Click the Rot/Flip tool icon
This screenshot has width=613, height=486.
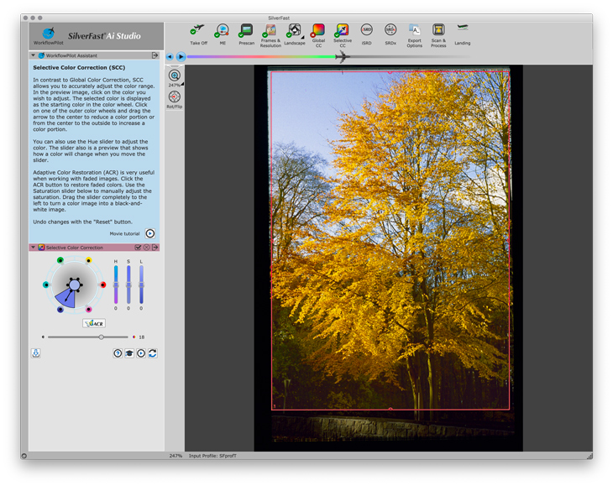coord(174,97)
